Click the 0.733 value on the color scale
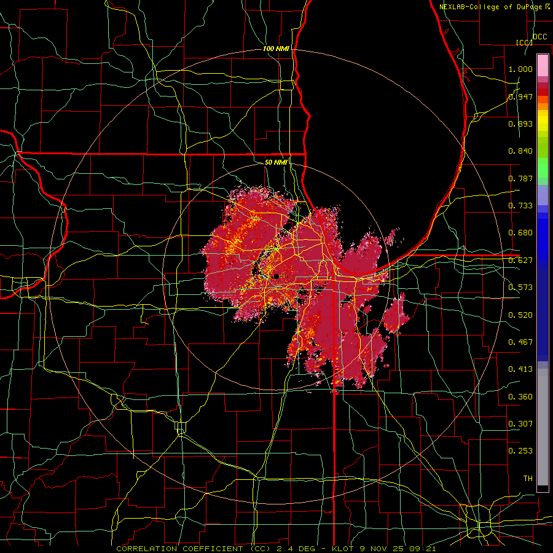 tap(520, 206)
